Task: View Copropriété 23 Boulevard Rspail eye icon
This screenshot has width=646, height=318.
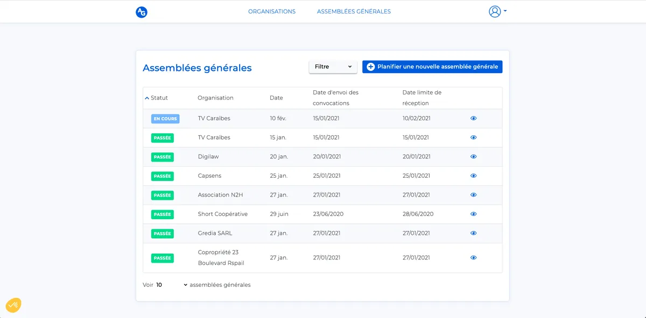Action: pos(474,258)
